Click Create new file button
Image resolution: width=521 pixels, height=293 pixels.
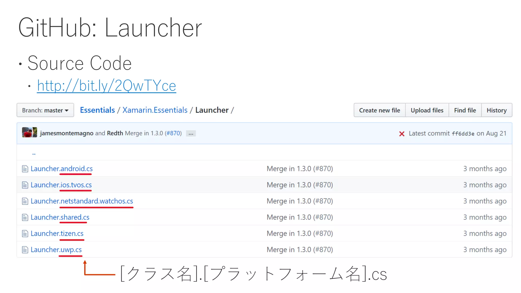pyautogui.click(x=380, y=110)
